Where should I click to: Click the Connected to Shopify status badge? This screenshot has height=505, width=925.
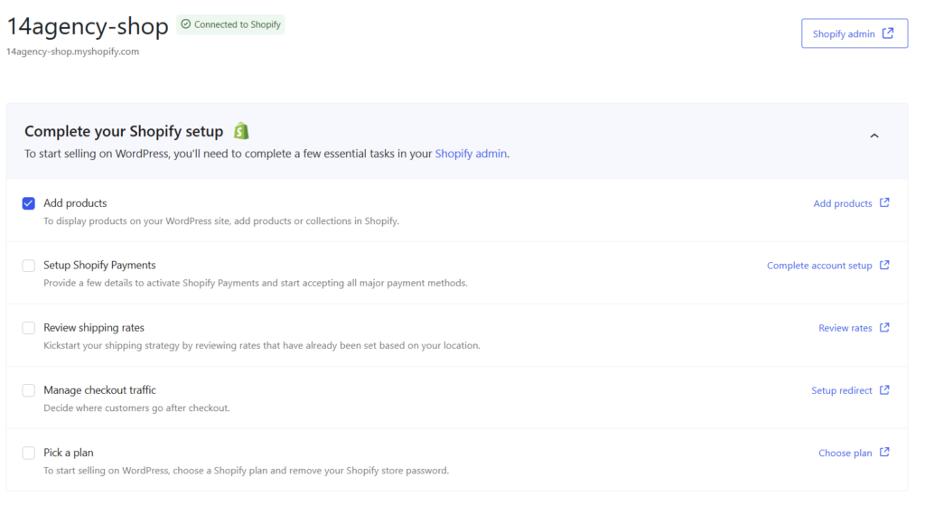(x=231, y=24)
